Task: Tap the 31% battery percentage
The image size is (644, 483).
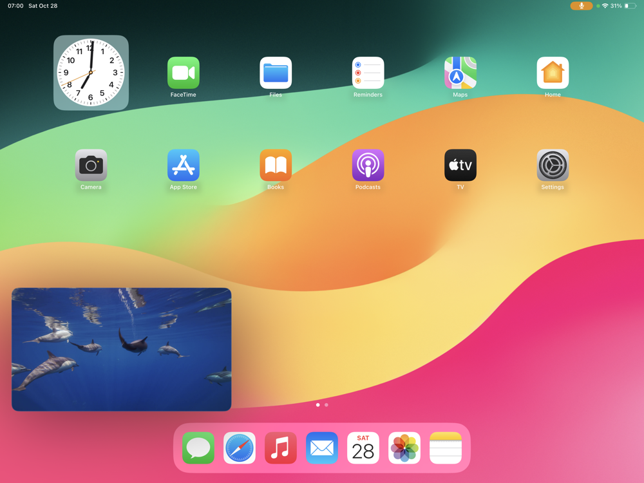Action: click(616, 6)
